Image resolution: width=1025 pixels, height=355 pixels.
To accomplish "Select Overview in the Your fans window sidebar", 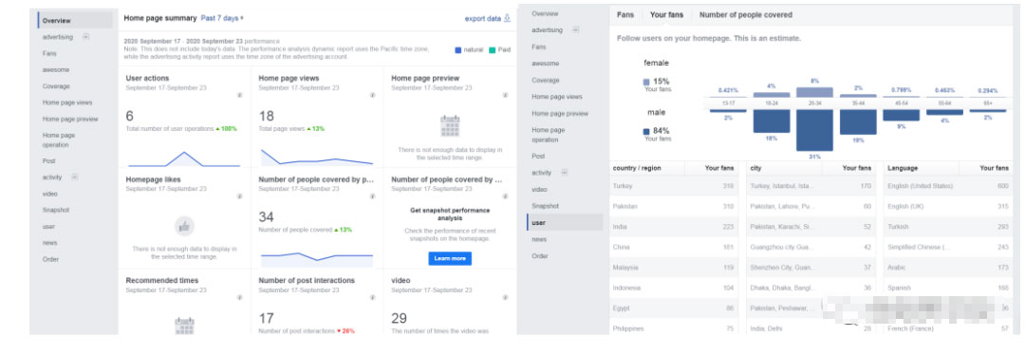I will (x=545, y=13).
